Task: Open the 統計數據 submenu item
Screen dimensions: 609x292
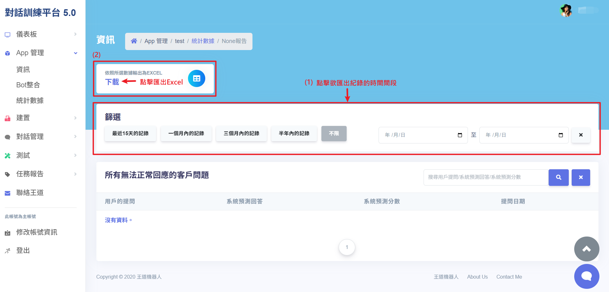Action: 30,100
